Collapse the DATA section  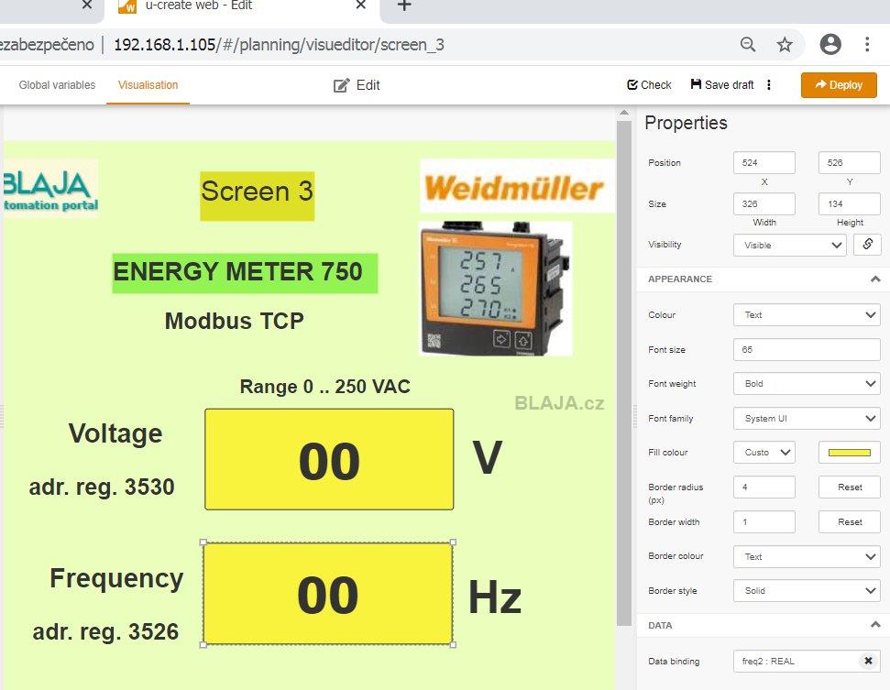(875, 625)
